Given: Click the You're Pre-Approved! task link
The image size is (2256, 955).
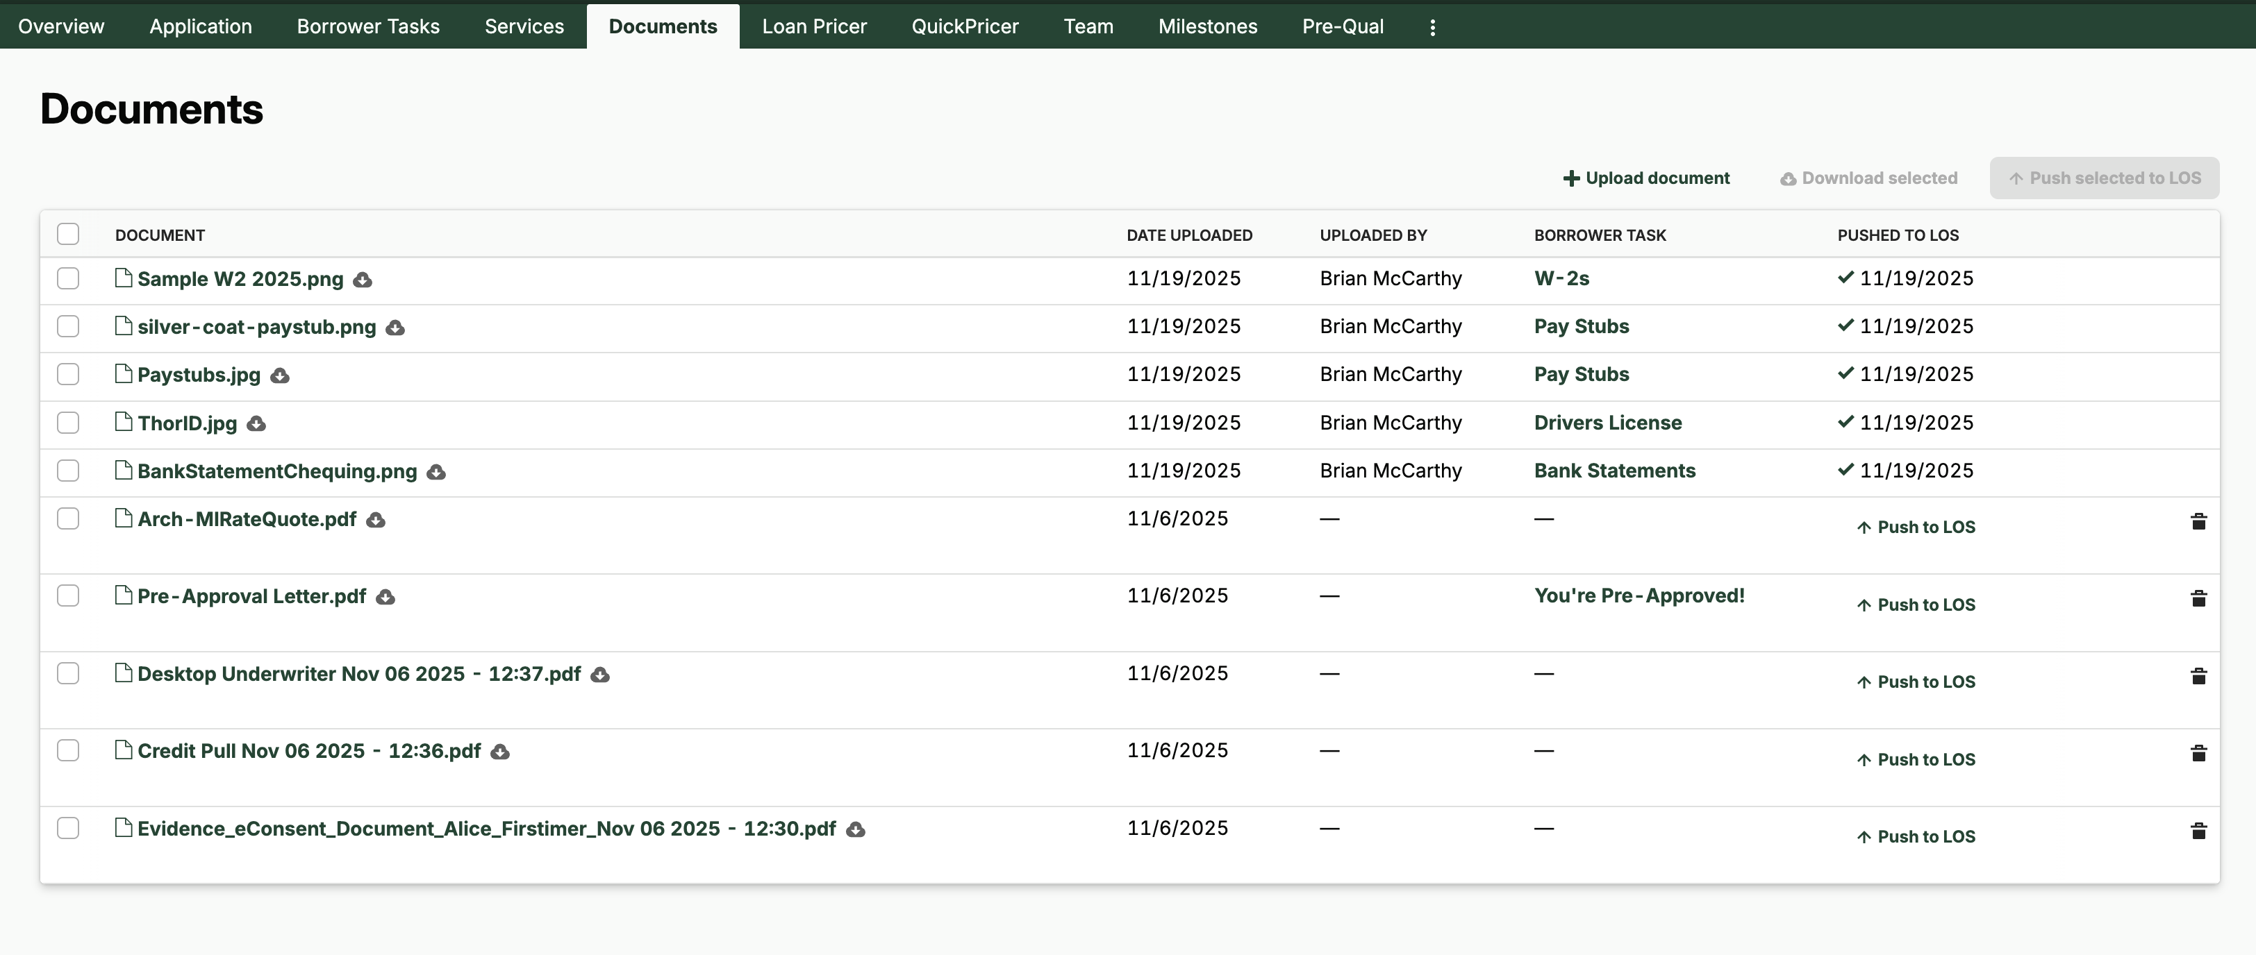Looking at the screenshot, I should (1639, 596).
